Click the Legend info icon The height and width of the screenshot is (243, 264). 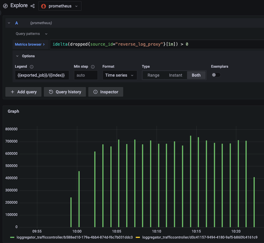click(32, 67)
